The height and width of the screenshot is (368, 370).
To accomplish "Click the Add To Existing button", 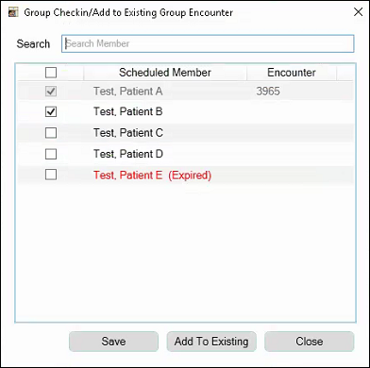I will 211,342.
